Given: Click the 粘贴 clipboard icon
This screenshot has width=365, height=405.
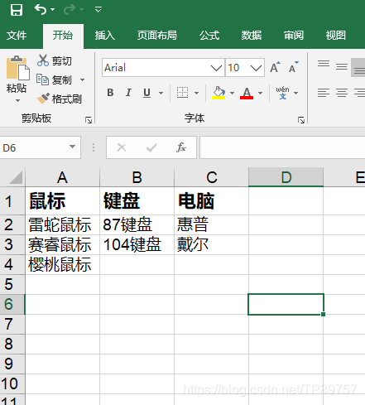Looking at the screenshot, I should [18, 68].
